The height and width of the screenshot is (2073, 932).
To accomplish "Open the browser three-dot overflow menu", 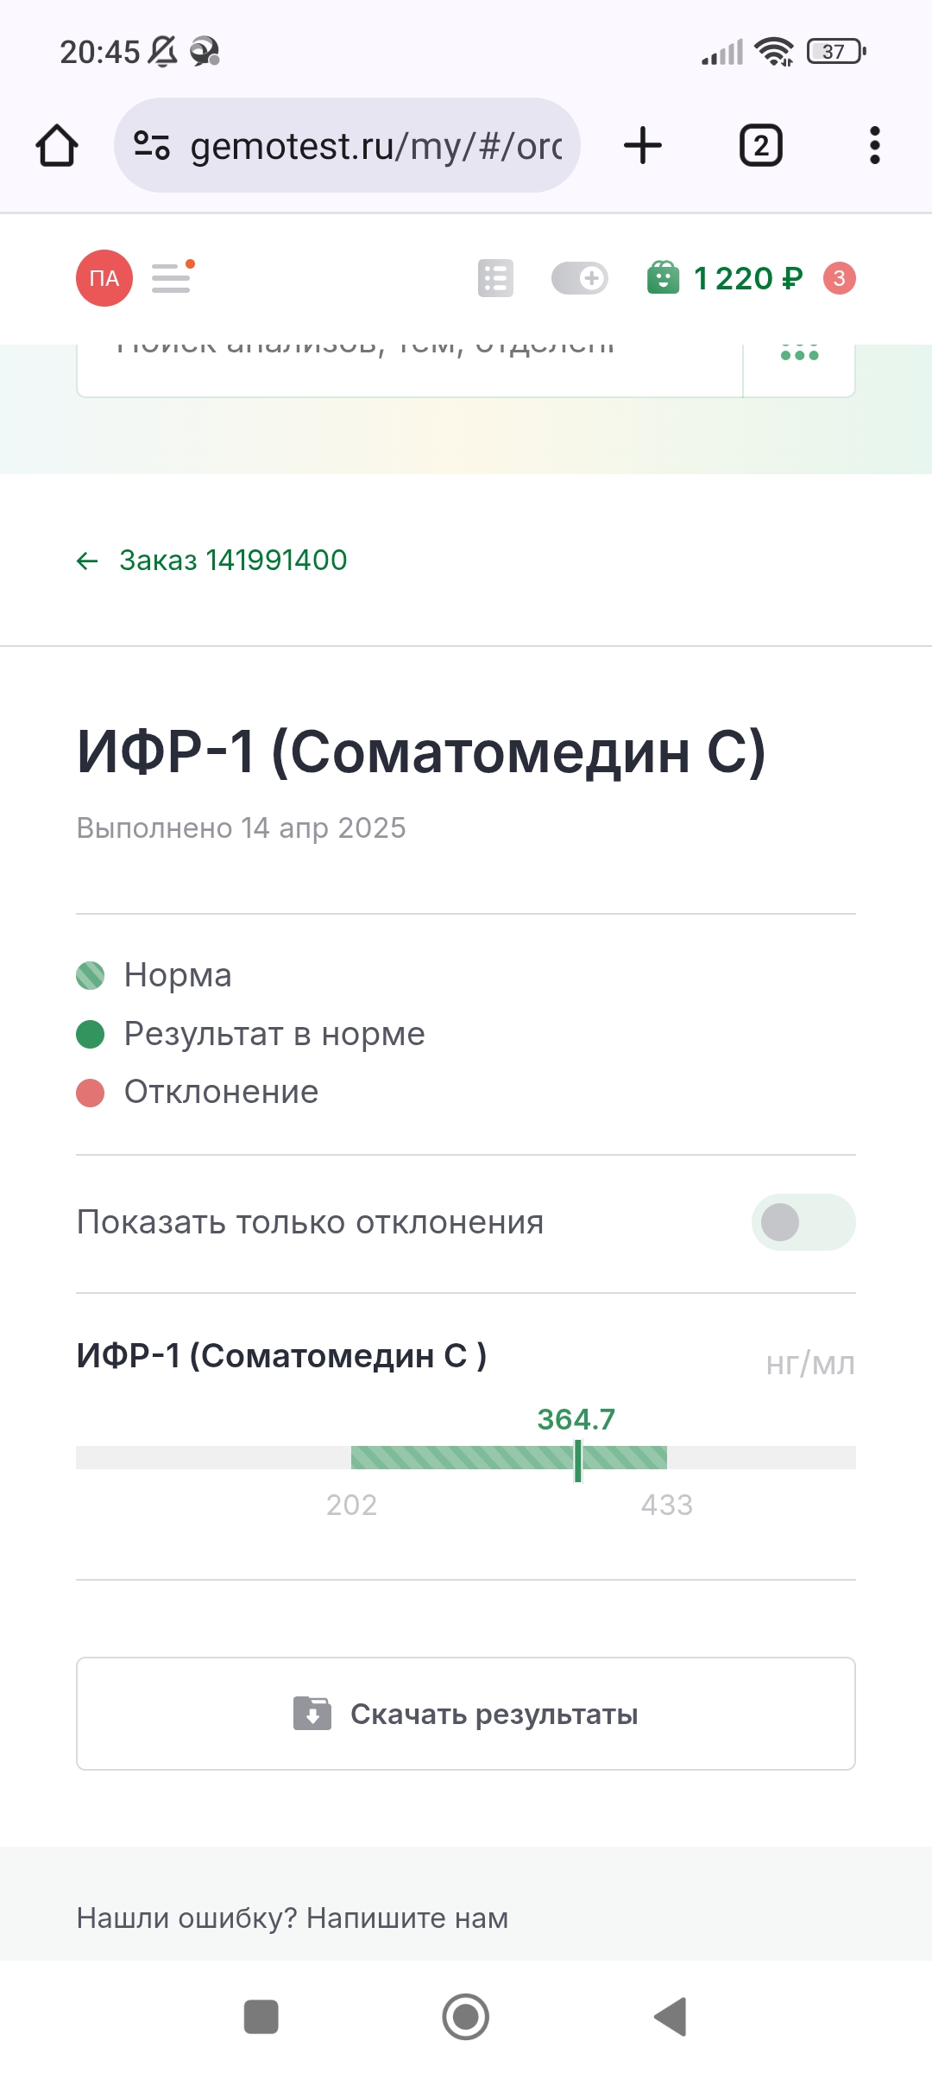I will click(x=875, y=145).
